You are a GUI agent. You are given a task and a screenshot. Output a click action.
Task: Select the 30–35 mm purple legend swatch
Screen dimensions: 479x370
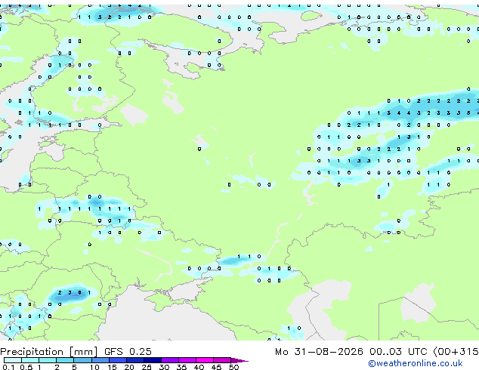coord(170,360)
